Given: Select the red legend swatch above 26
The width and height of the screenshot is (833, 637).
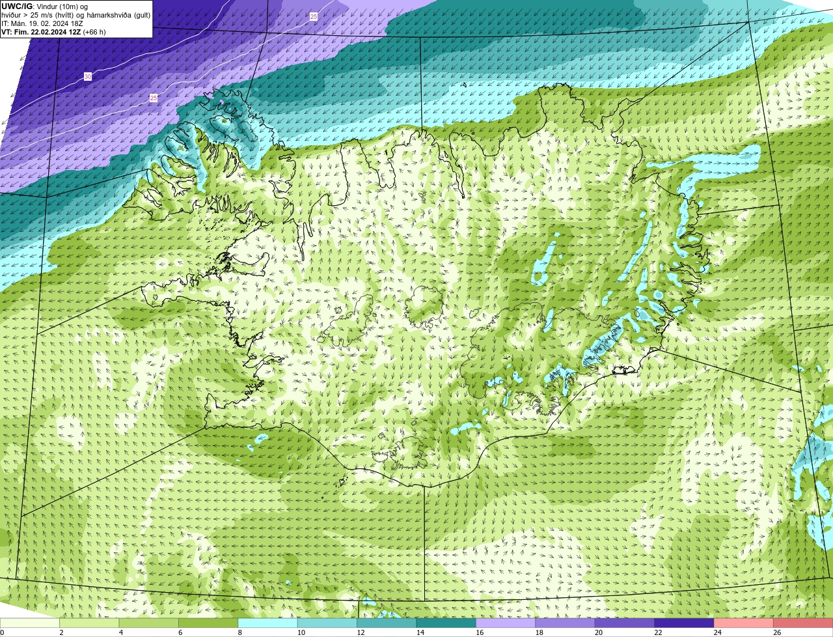Looking at the screenshot, I should click(x=804, y=623).
